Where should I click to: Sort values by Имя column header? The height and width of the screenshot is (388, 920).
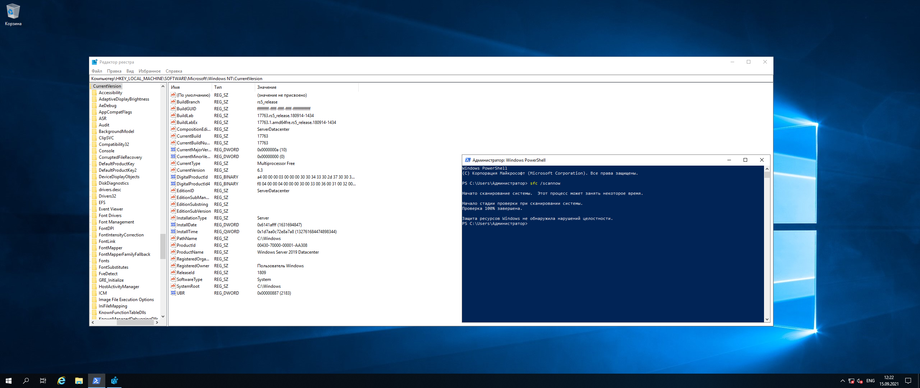190,87
